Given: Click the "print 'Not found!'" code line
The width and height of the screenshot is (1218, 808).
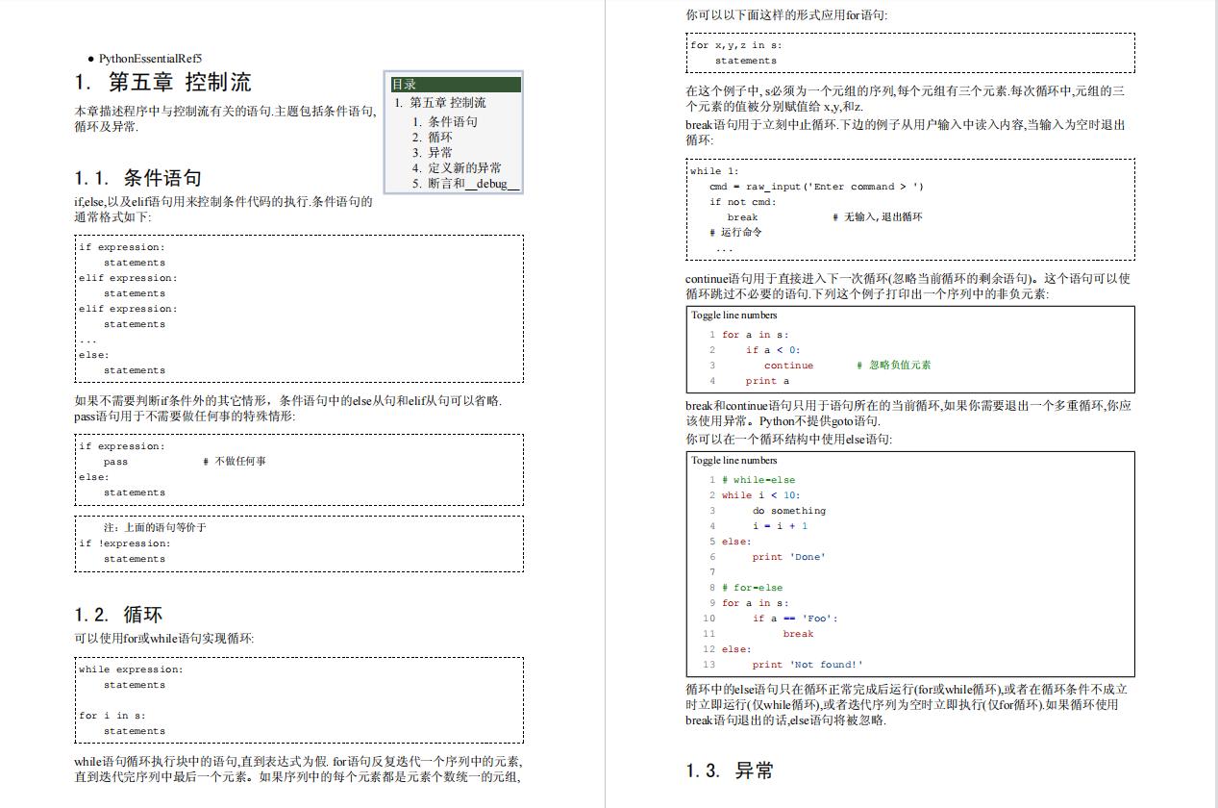Looking at the screenshot, I should pyautogui.click(x=808, y=665).
